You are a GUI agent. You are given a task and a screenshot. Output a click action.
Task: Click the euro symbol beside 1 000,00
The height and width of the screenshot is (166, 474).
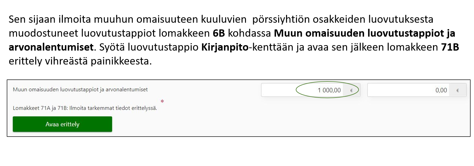[352, 90]
